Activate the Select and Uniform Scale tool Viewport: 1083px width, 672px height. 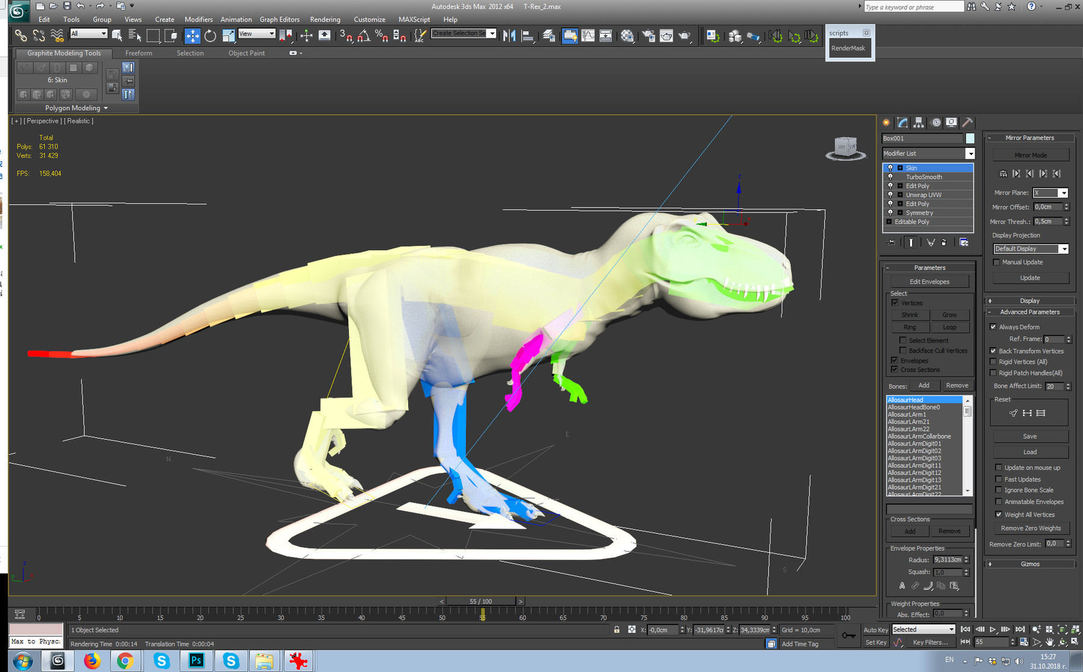(229, 35)
